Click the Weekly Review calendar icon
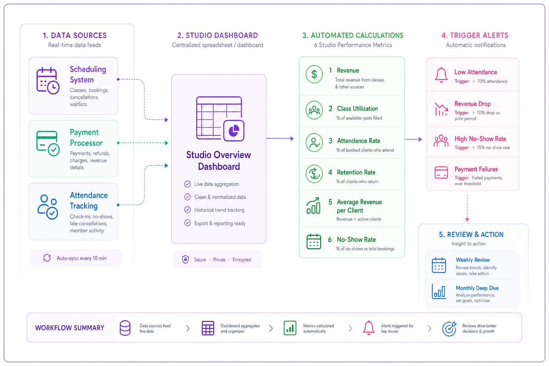The height and width of the screenshot is (366, 549). tap(439, 265)
